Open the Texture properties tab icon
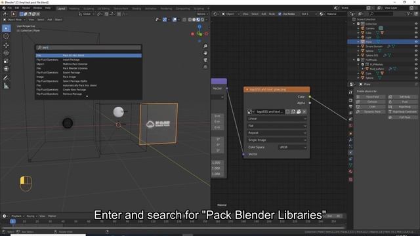This screenshot has height=236, width=420. point(350,179)
